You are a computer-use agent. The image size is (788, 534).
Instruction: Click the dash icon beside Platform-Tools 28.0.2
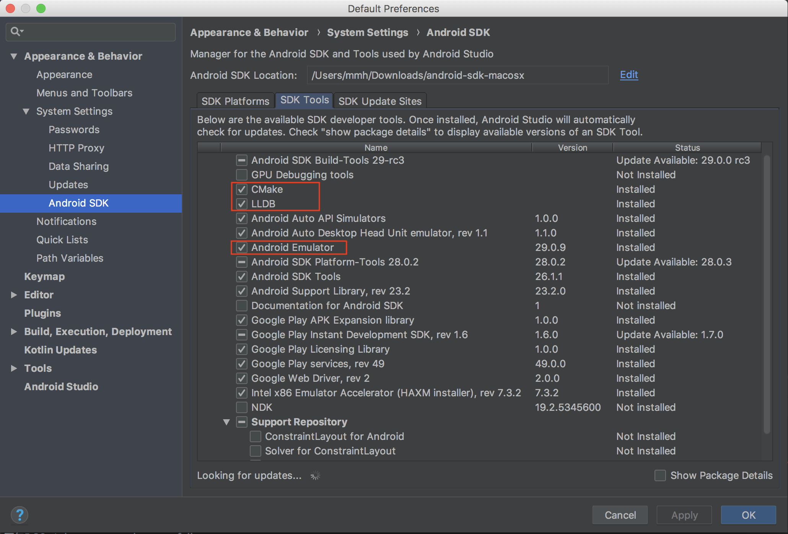click(241, 262)
